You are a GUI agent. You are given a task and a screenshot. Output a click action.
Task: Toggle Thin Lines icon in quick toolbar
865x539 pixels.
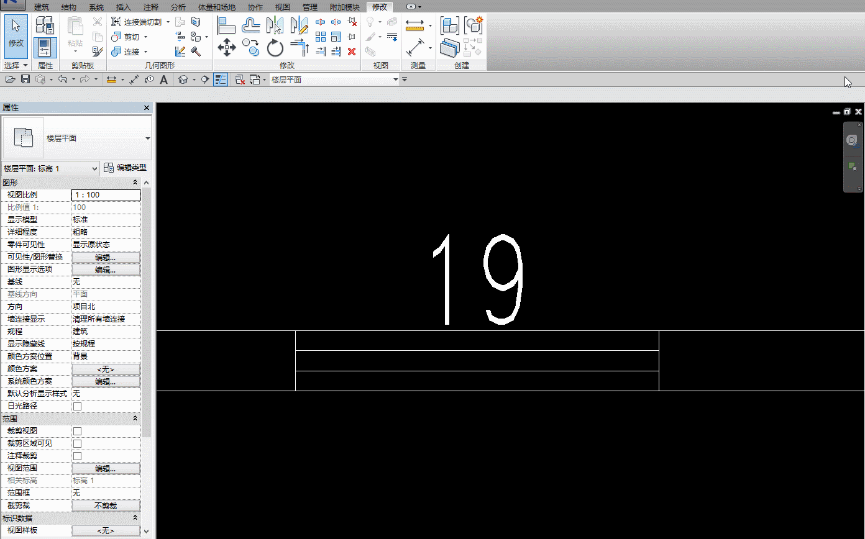221,79
